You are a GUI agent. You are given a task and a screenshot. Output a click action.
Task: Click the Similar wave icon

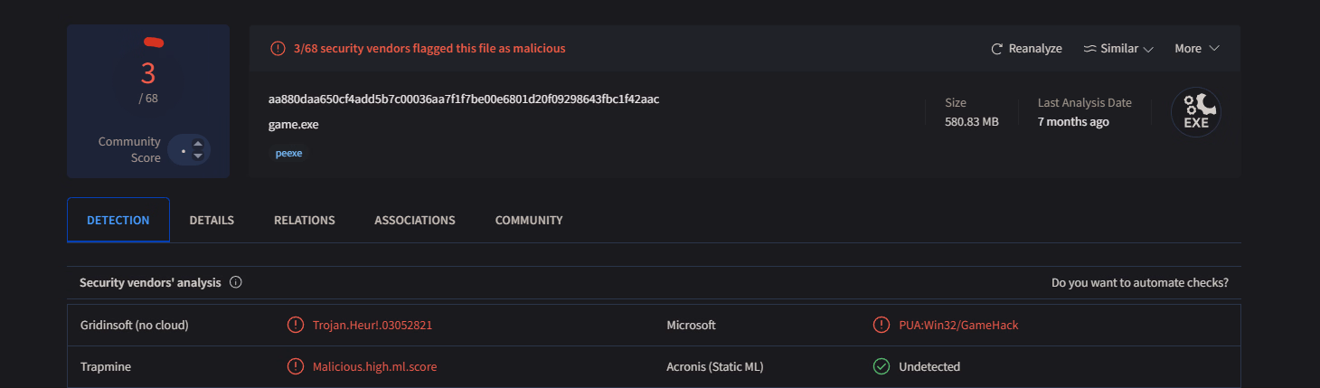(1089, 49)
